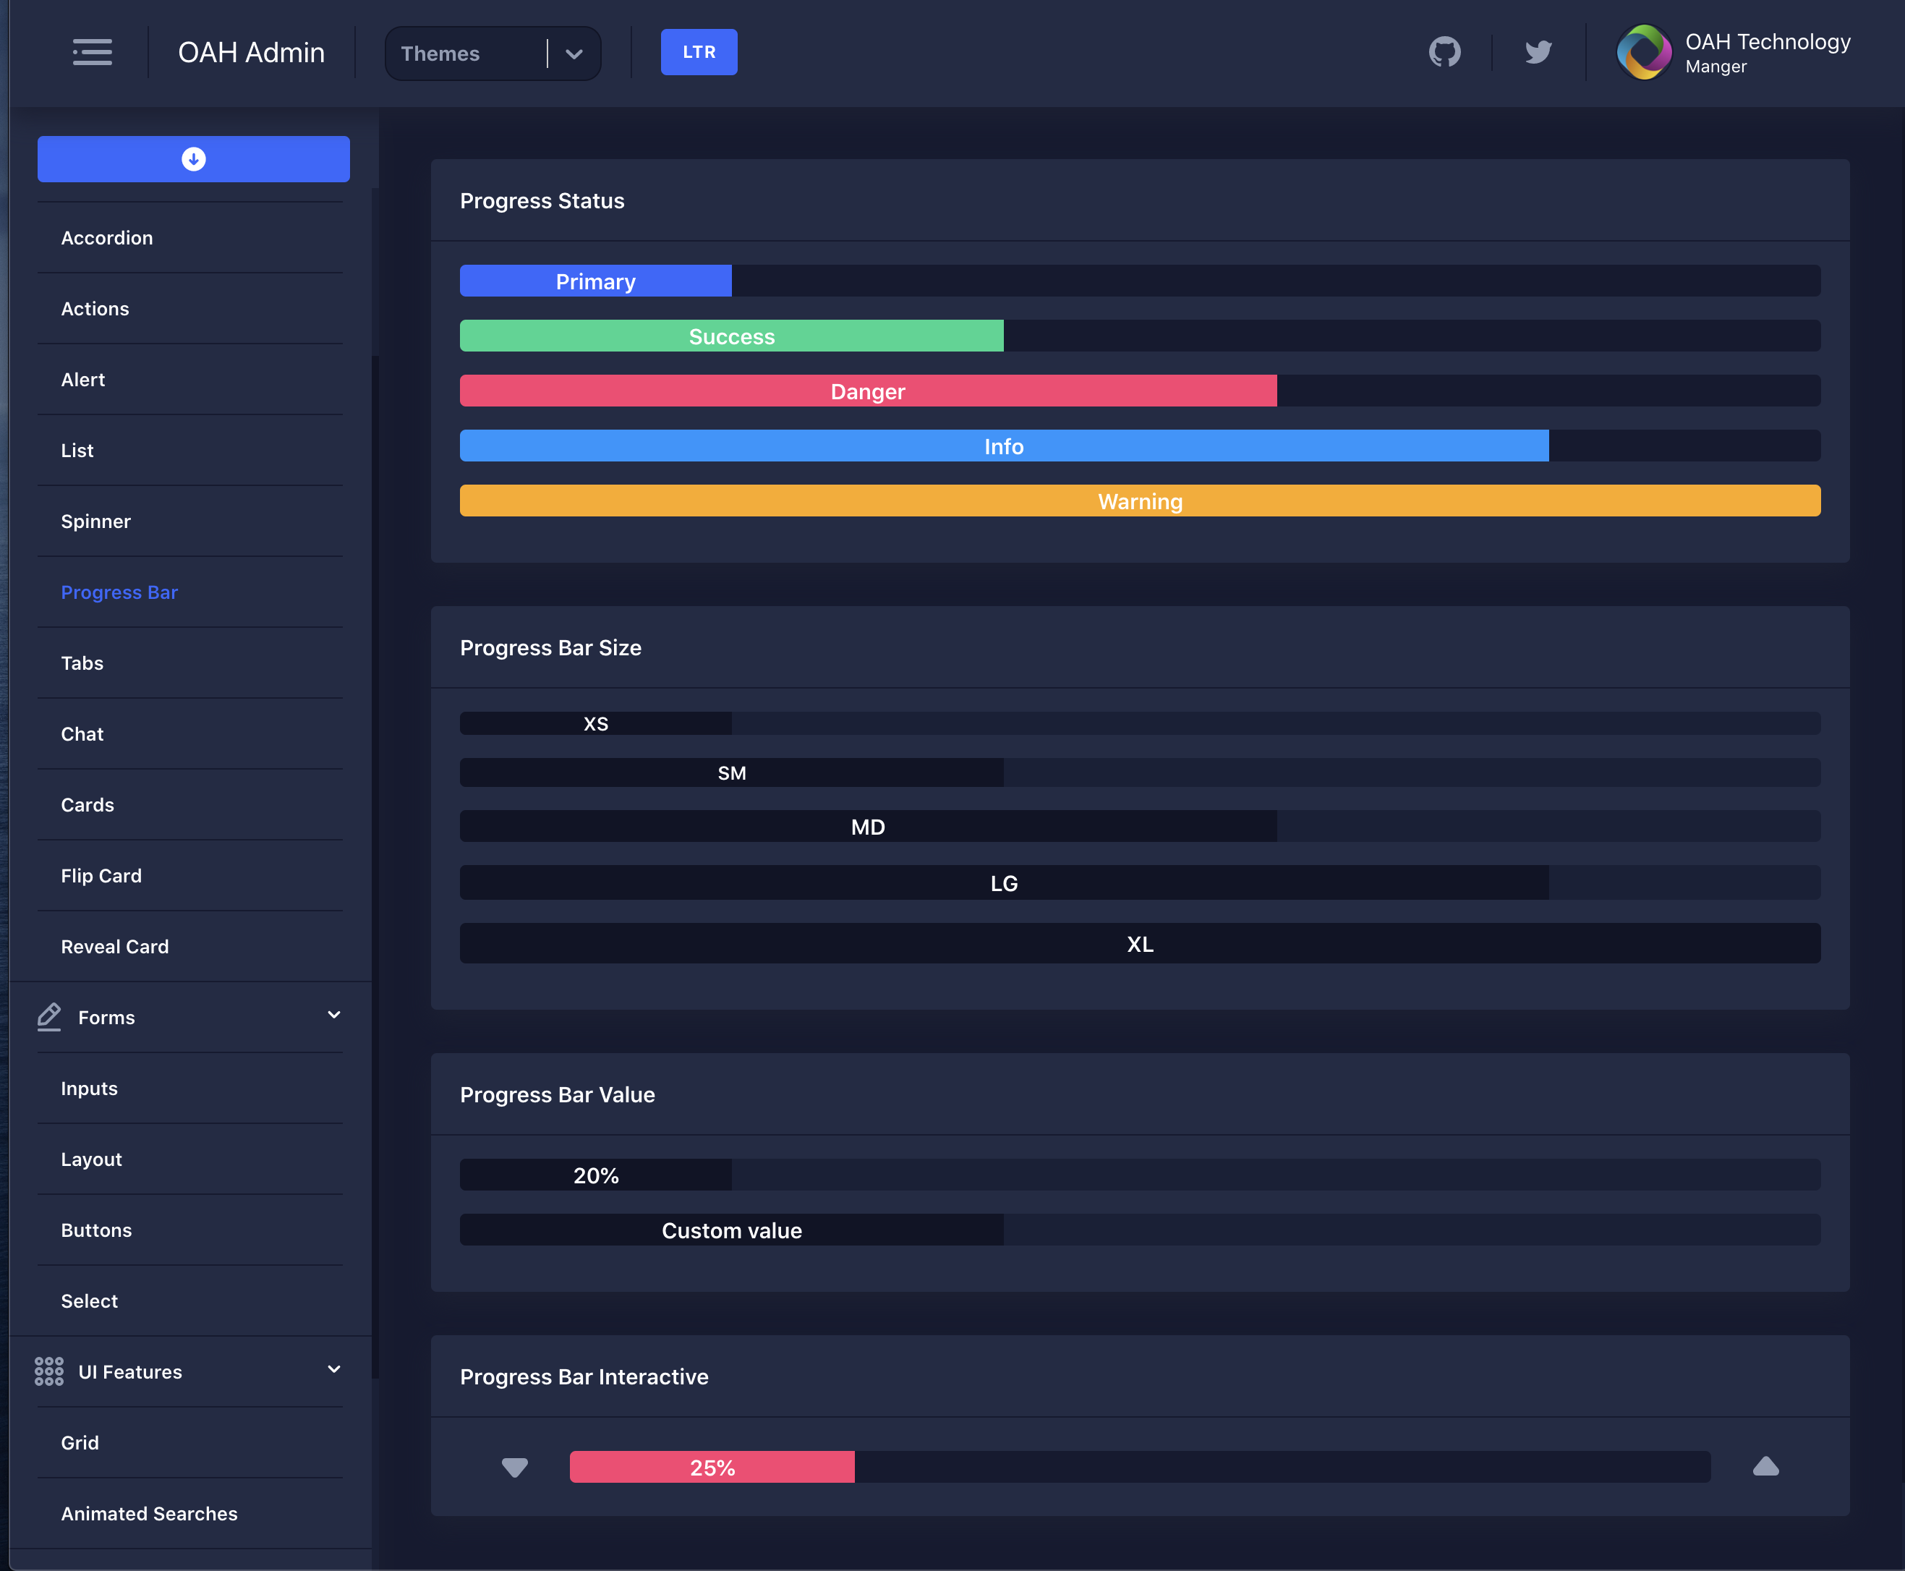
Task: Click the LTR button
Action: point(698,51)
